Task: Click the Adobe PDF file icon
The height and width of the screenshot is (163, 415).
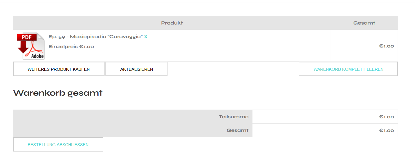Action: pos(30,46)
